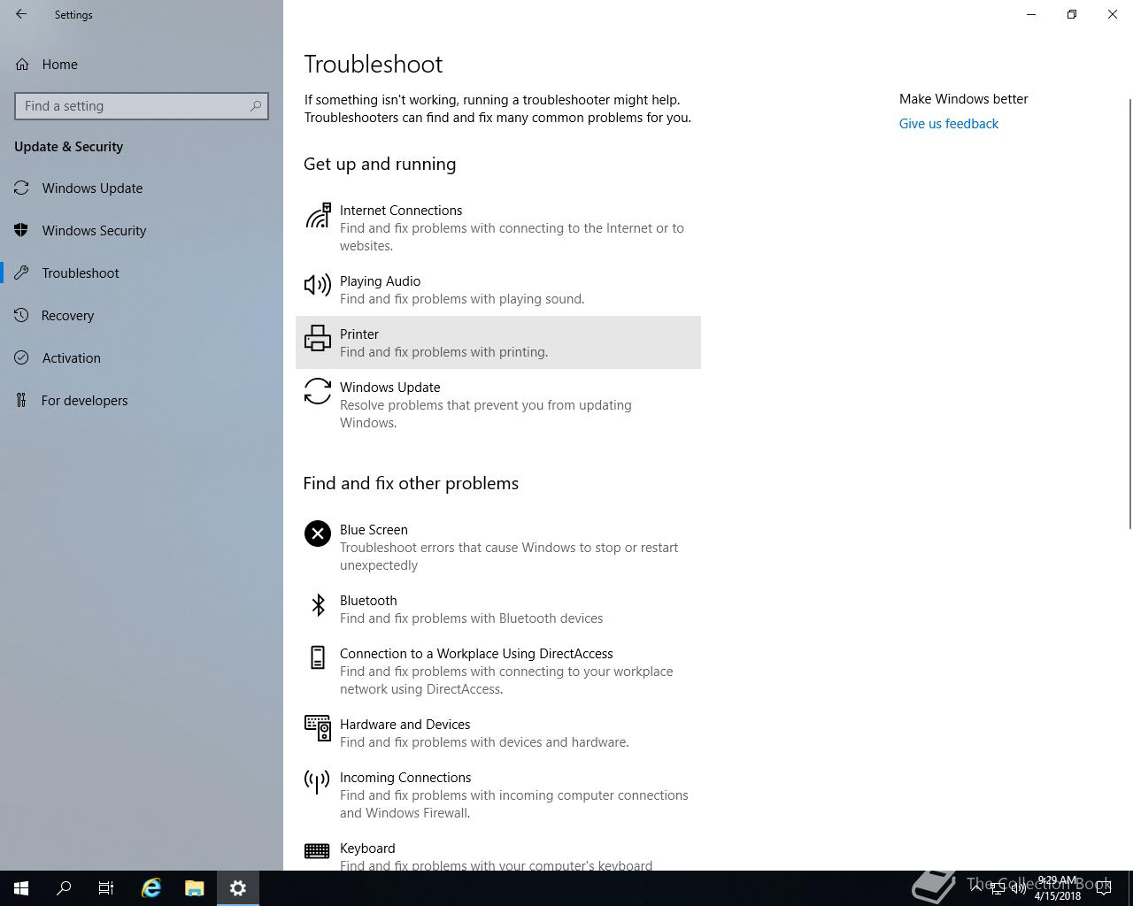Close the Settings window
This screenshot has width=1133, height=906.
click(1113, 14)
